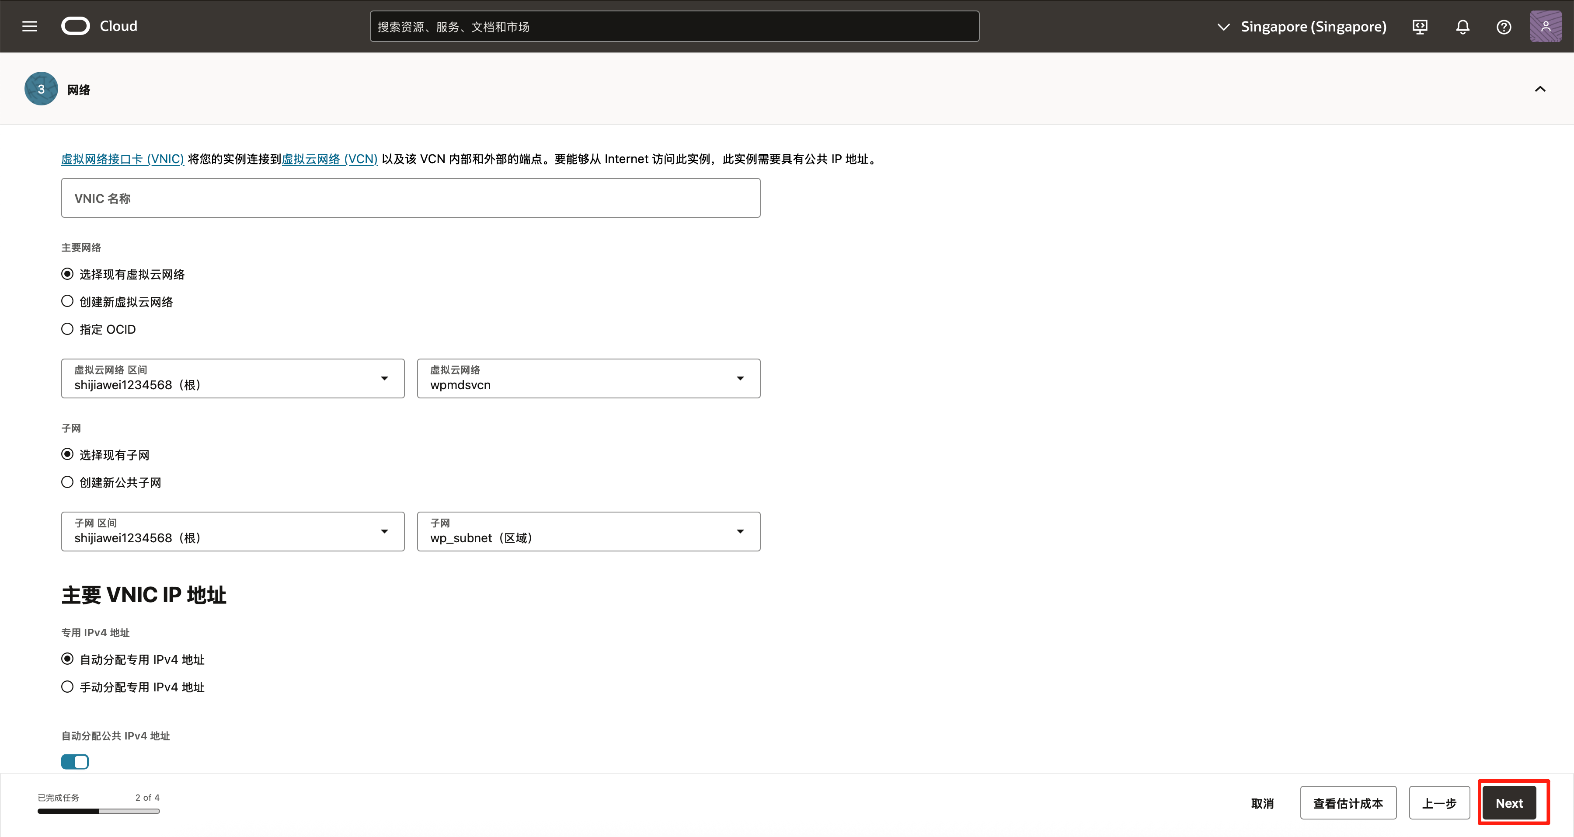Screen dimensions: 1574x837
Task: Open the 子网 wp_subnet dropdown
Action: 588,531
